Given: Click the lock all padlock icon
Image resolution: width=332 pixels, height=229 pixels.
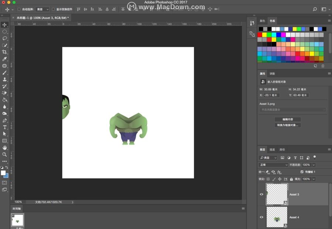Looking at the screenshot, I should pyautogui.click(x=291, y=179).
